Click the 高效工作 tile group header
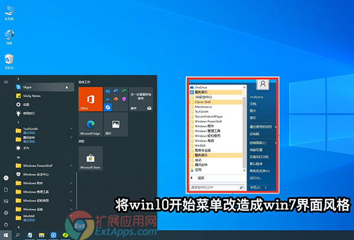Image resolution: width=354 pixels, height=240 pixels. click(x=84, y=82)
